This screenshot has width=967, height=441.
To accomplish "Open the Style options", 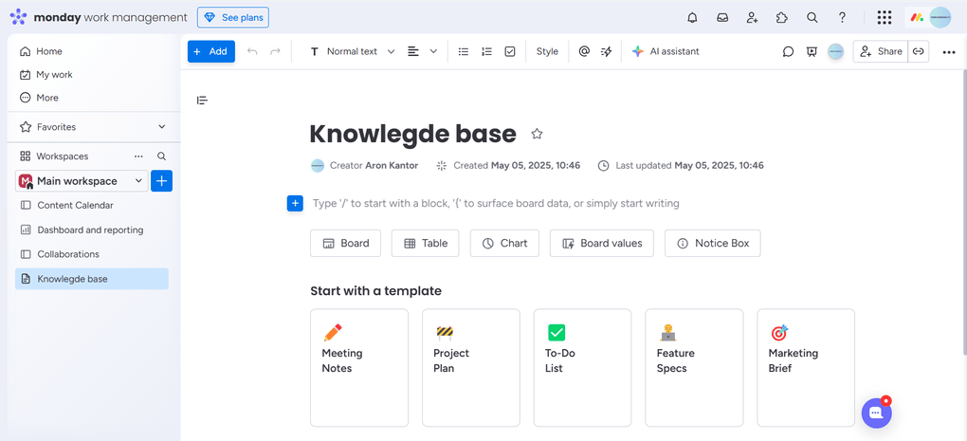I will tap(547, 51).
